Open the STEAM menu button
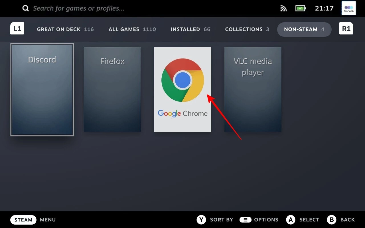The height and width of the screenshot is (228, 365). 23,219
